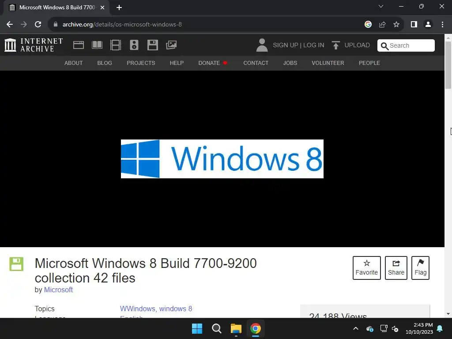
Task: Open the DONATE menu item
Action: 213,63
